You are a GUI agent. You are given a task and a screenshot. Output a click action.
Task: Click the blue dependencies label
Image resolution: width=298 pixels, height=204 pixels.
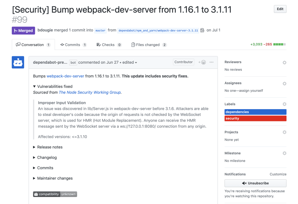pyautogui.click(x=255, y=112)
